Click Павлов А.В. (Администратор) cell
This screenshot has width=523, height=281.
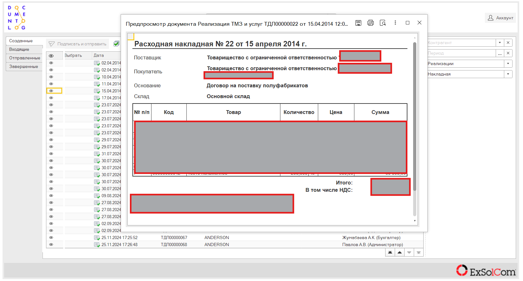[x=372, y=244]
